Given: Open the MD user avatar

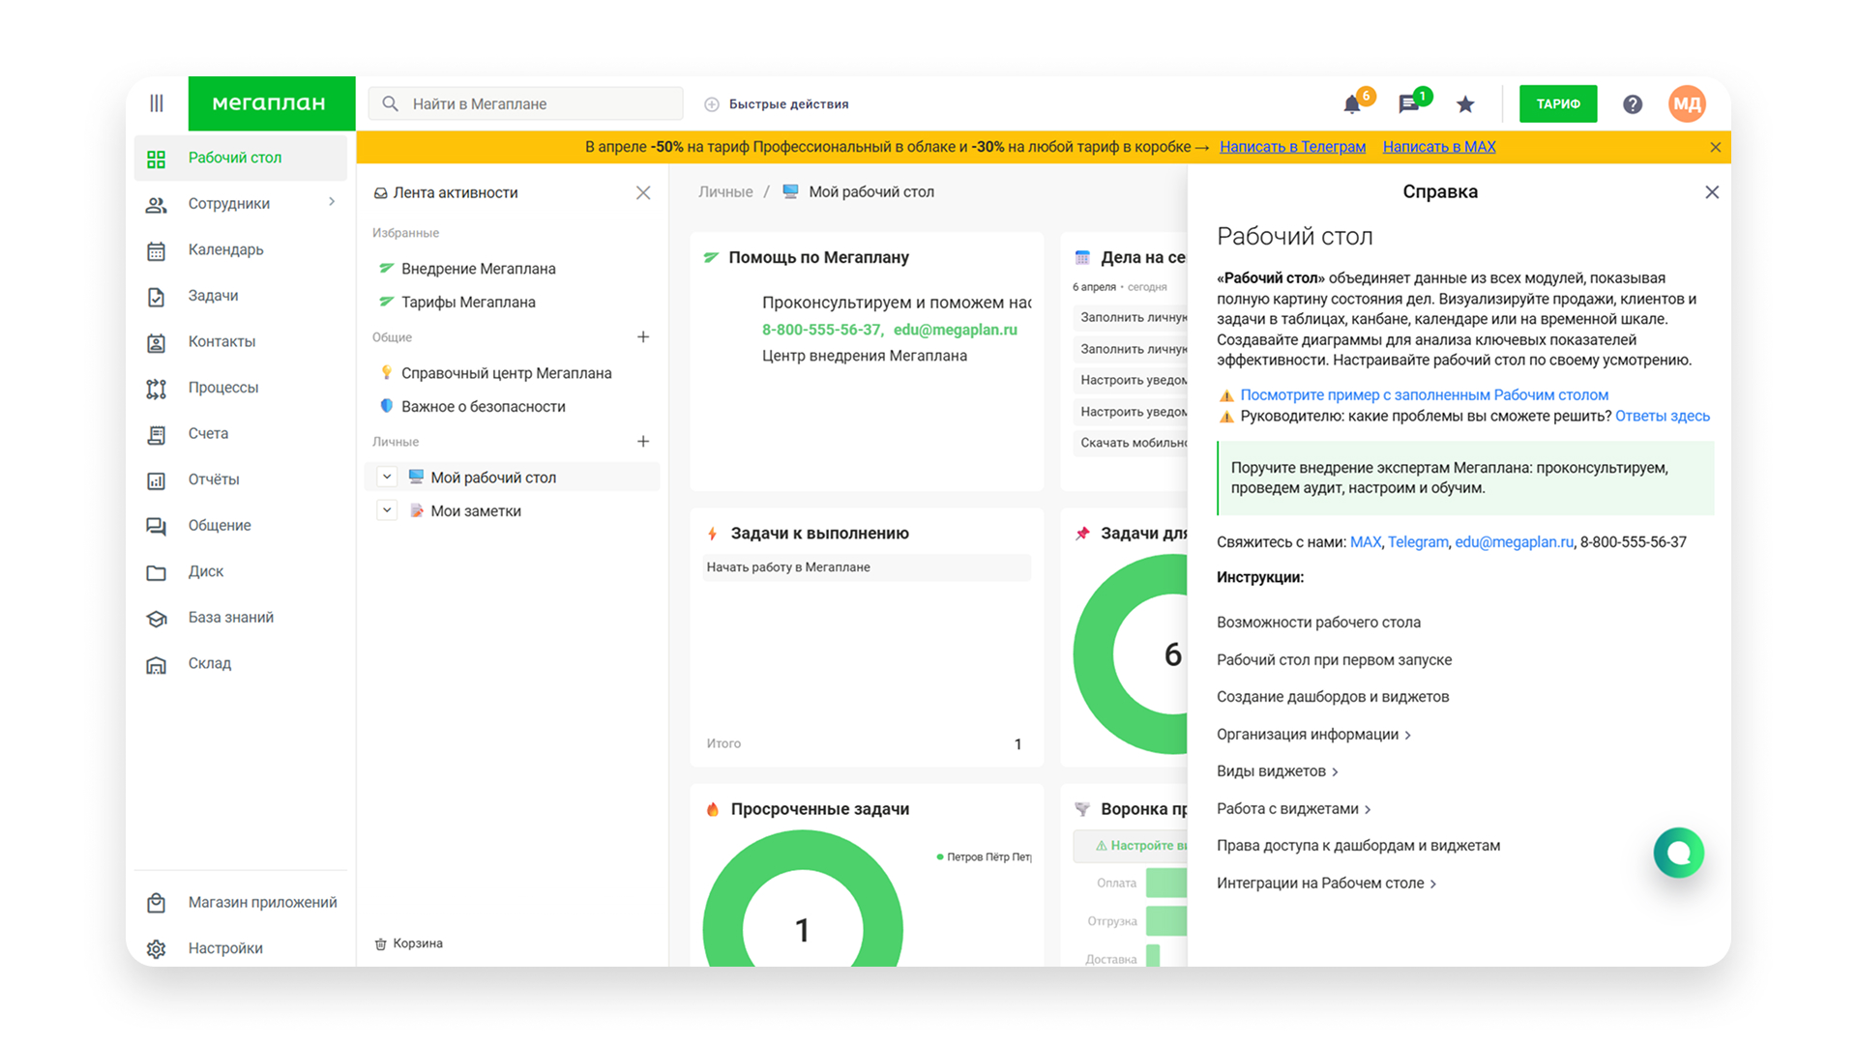Looking at the screenshot, I should (x=1687, y=104).
